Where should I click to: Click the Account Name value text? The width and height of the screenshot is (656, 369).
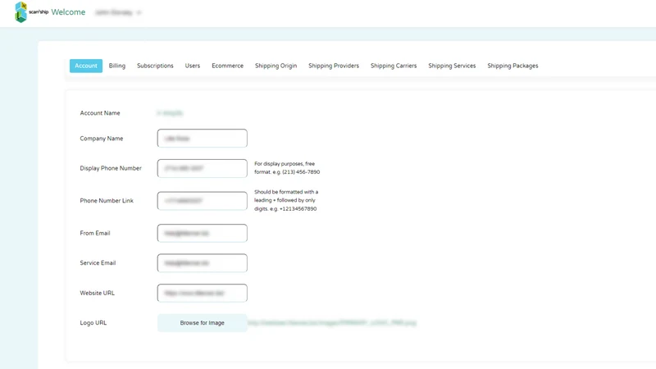point(170,113)
